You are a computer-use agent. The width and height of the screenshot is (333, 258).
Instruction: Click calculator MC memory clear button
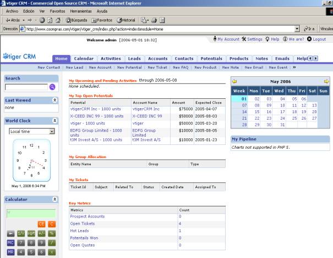pos(10,243)
